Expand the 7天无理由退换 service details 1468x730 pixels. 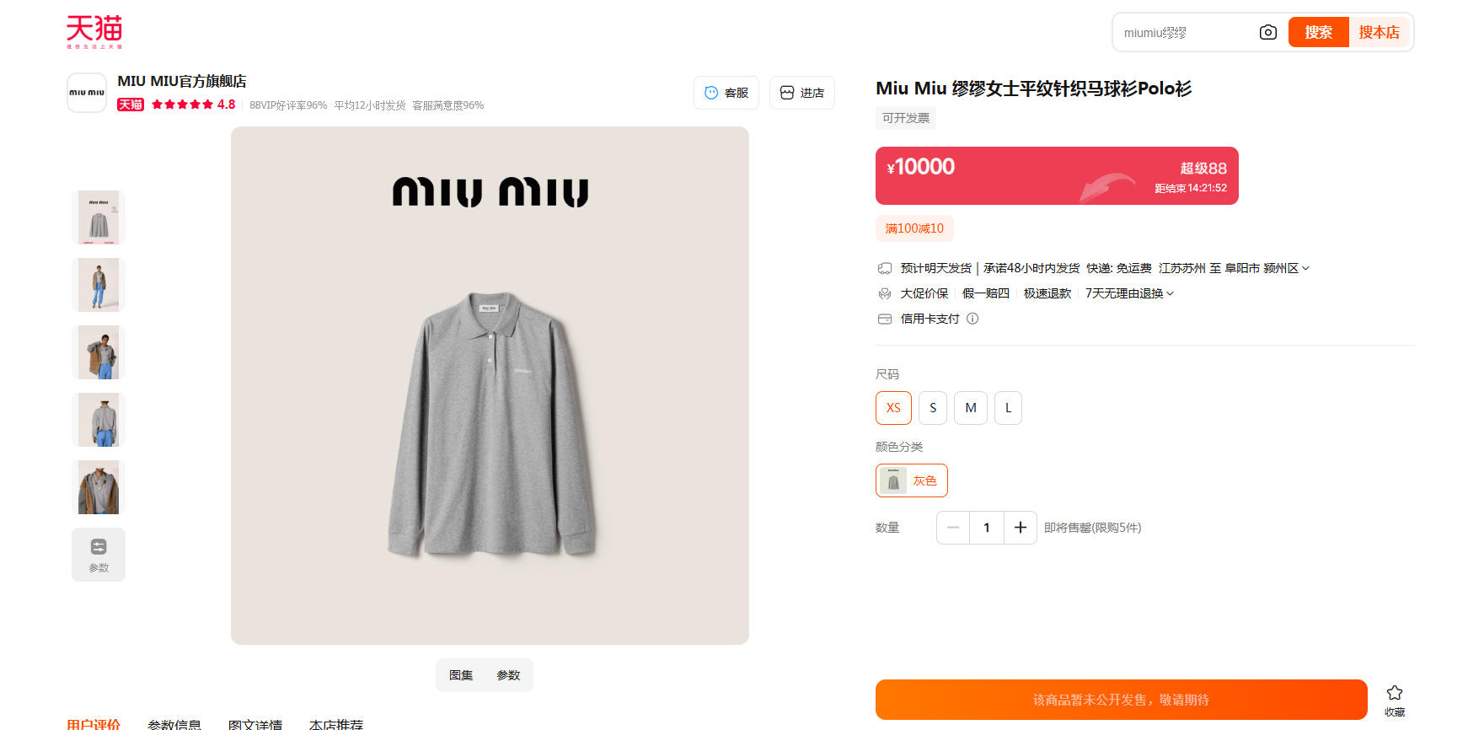coord(1170,293)
